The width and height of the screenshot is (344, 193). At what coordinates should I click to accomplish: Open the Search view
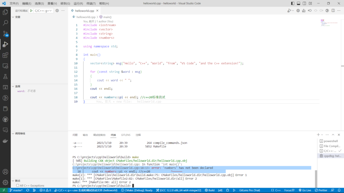click(5, 23)
